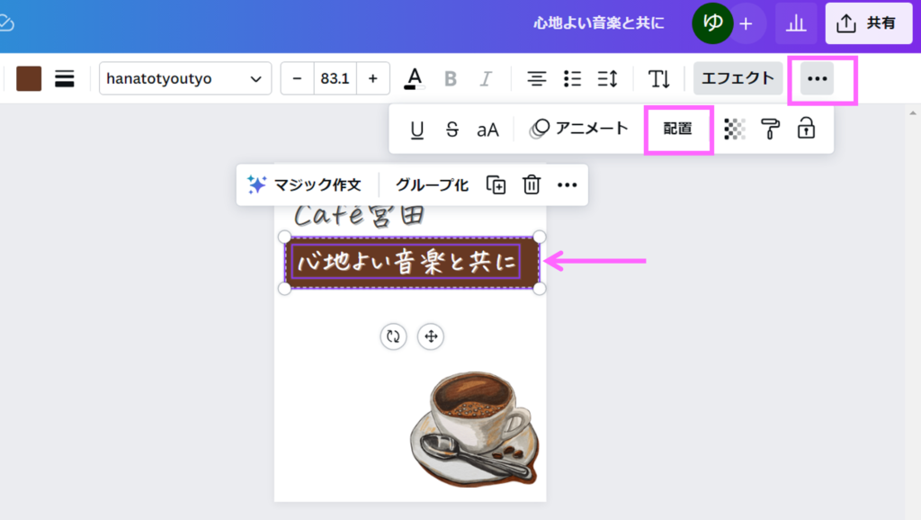Toggle underline formatting
Image resolution: width=921 pixels, height=520 pixels.
click(x=417, y=130)
